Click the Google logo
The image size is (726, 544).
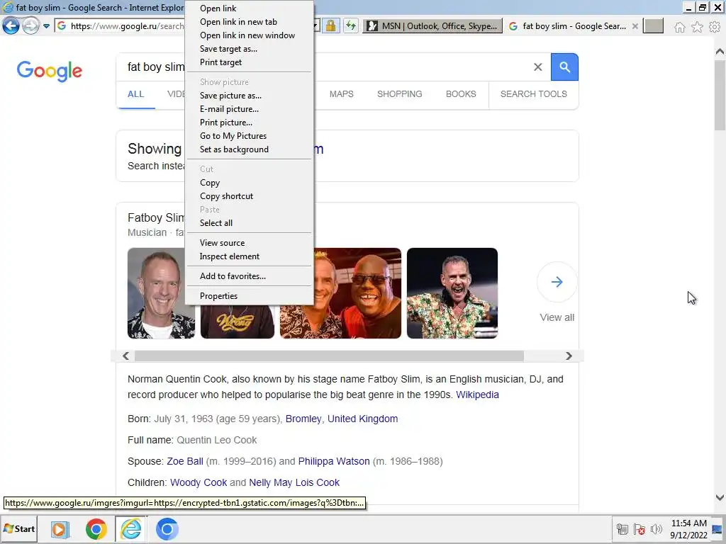[x=50, y=71]
